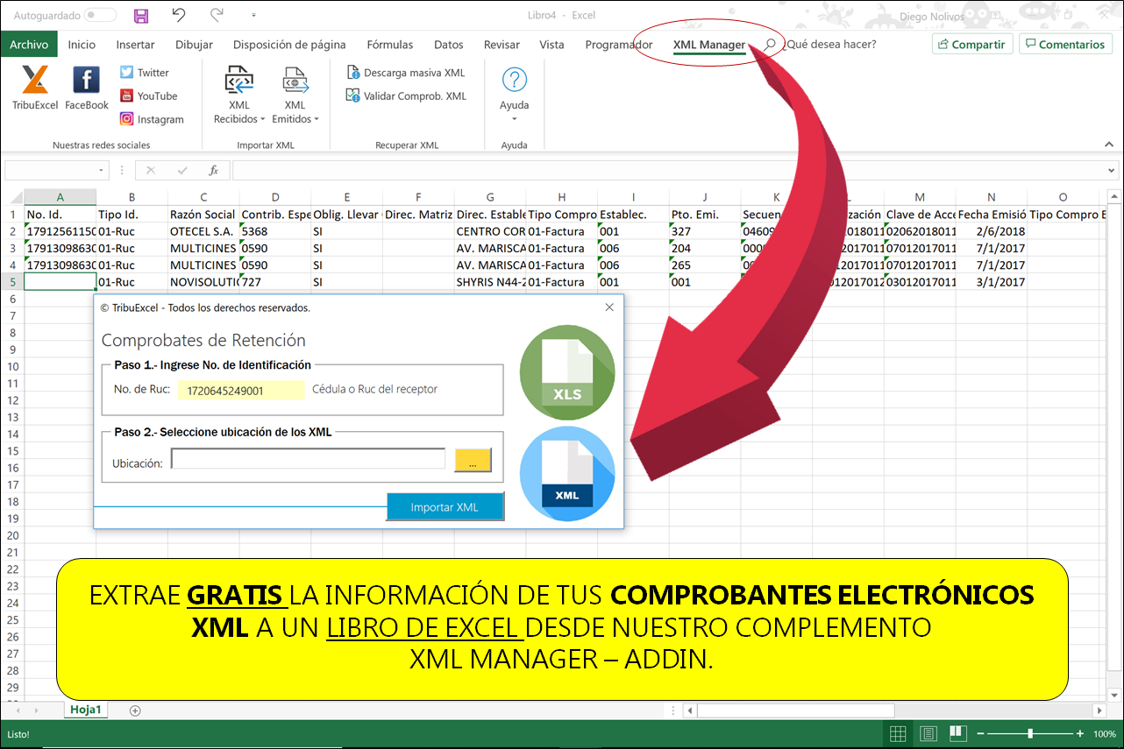The height and width of the screenshot is (749, 1124).
Task: Select the XML Manager tab
Action: [709, 45]
